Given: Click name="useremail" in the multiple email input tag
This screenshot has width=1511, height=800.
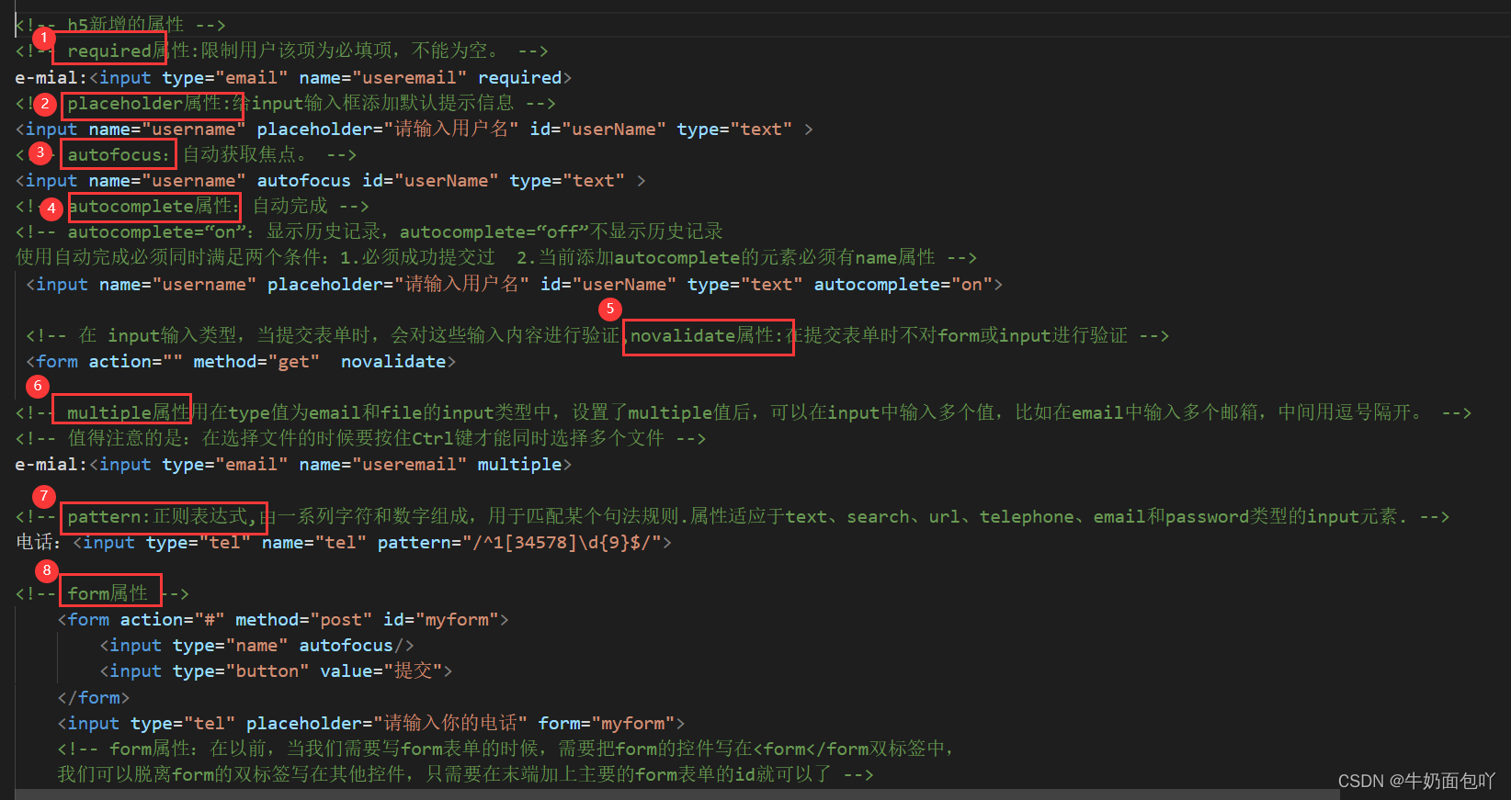Looking at the screenshot, I should 382,465.
